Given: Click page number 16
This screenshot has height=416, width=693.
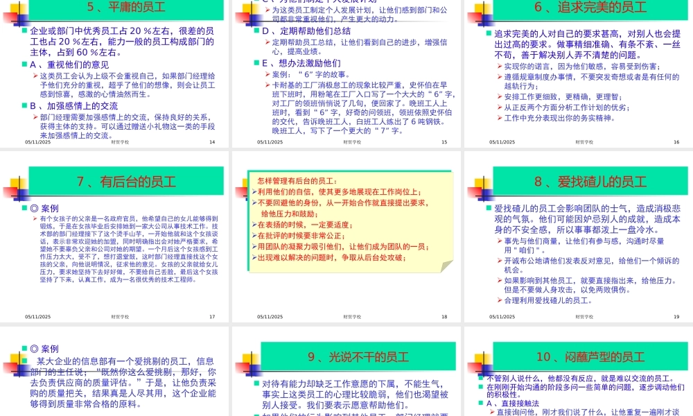Looking at the screenshot, I should (676, 142).
